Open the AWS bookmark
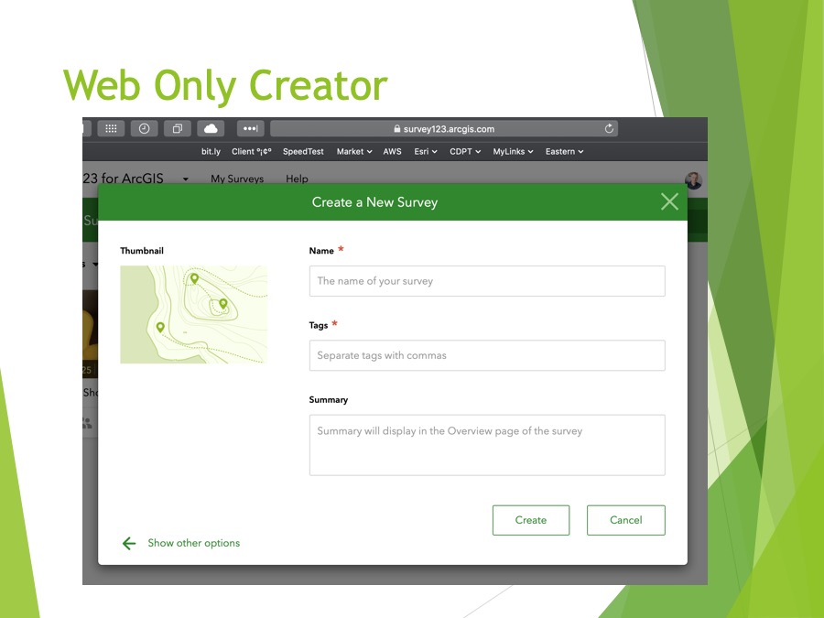This screenshot has width=824, height=618. click(392, 151)
